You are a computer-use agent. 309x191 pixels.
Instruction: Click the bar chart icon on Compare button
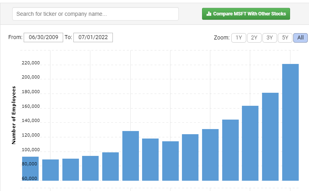coord(209,14)
